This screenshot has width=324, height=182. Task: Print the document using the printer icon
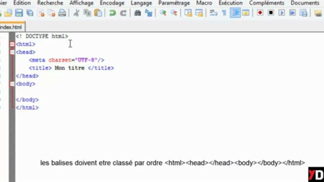pyautogui.click(x=62, y=13)
